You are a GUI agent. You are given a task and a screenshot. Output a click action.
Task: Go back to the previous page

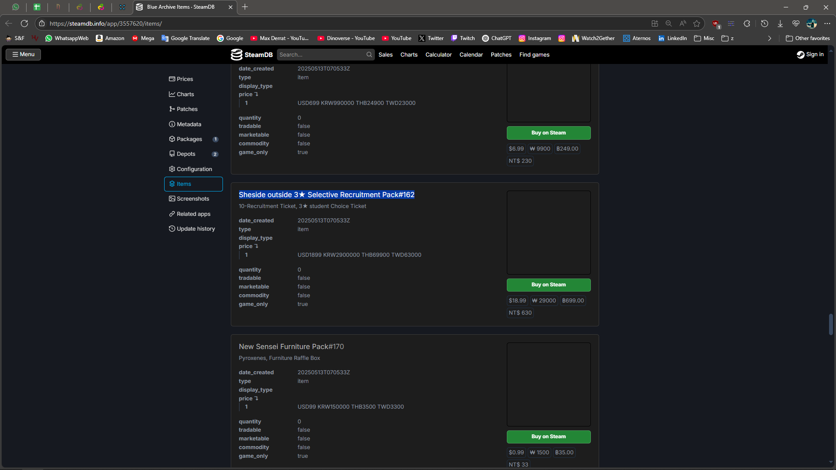tap(9, 23)
